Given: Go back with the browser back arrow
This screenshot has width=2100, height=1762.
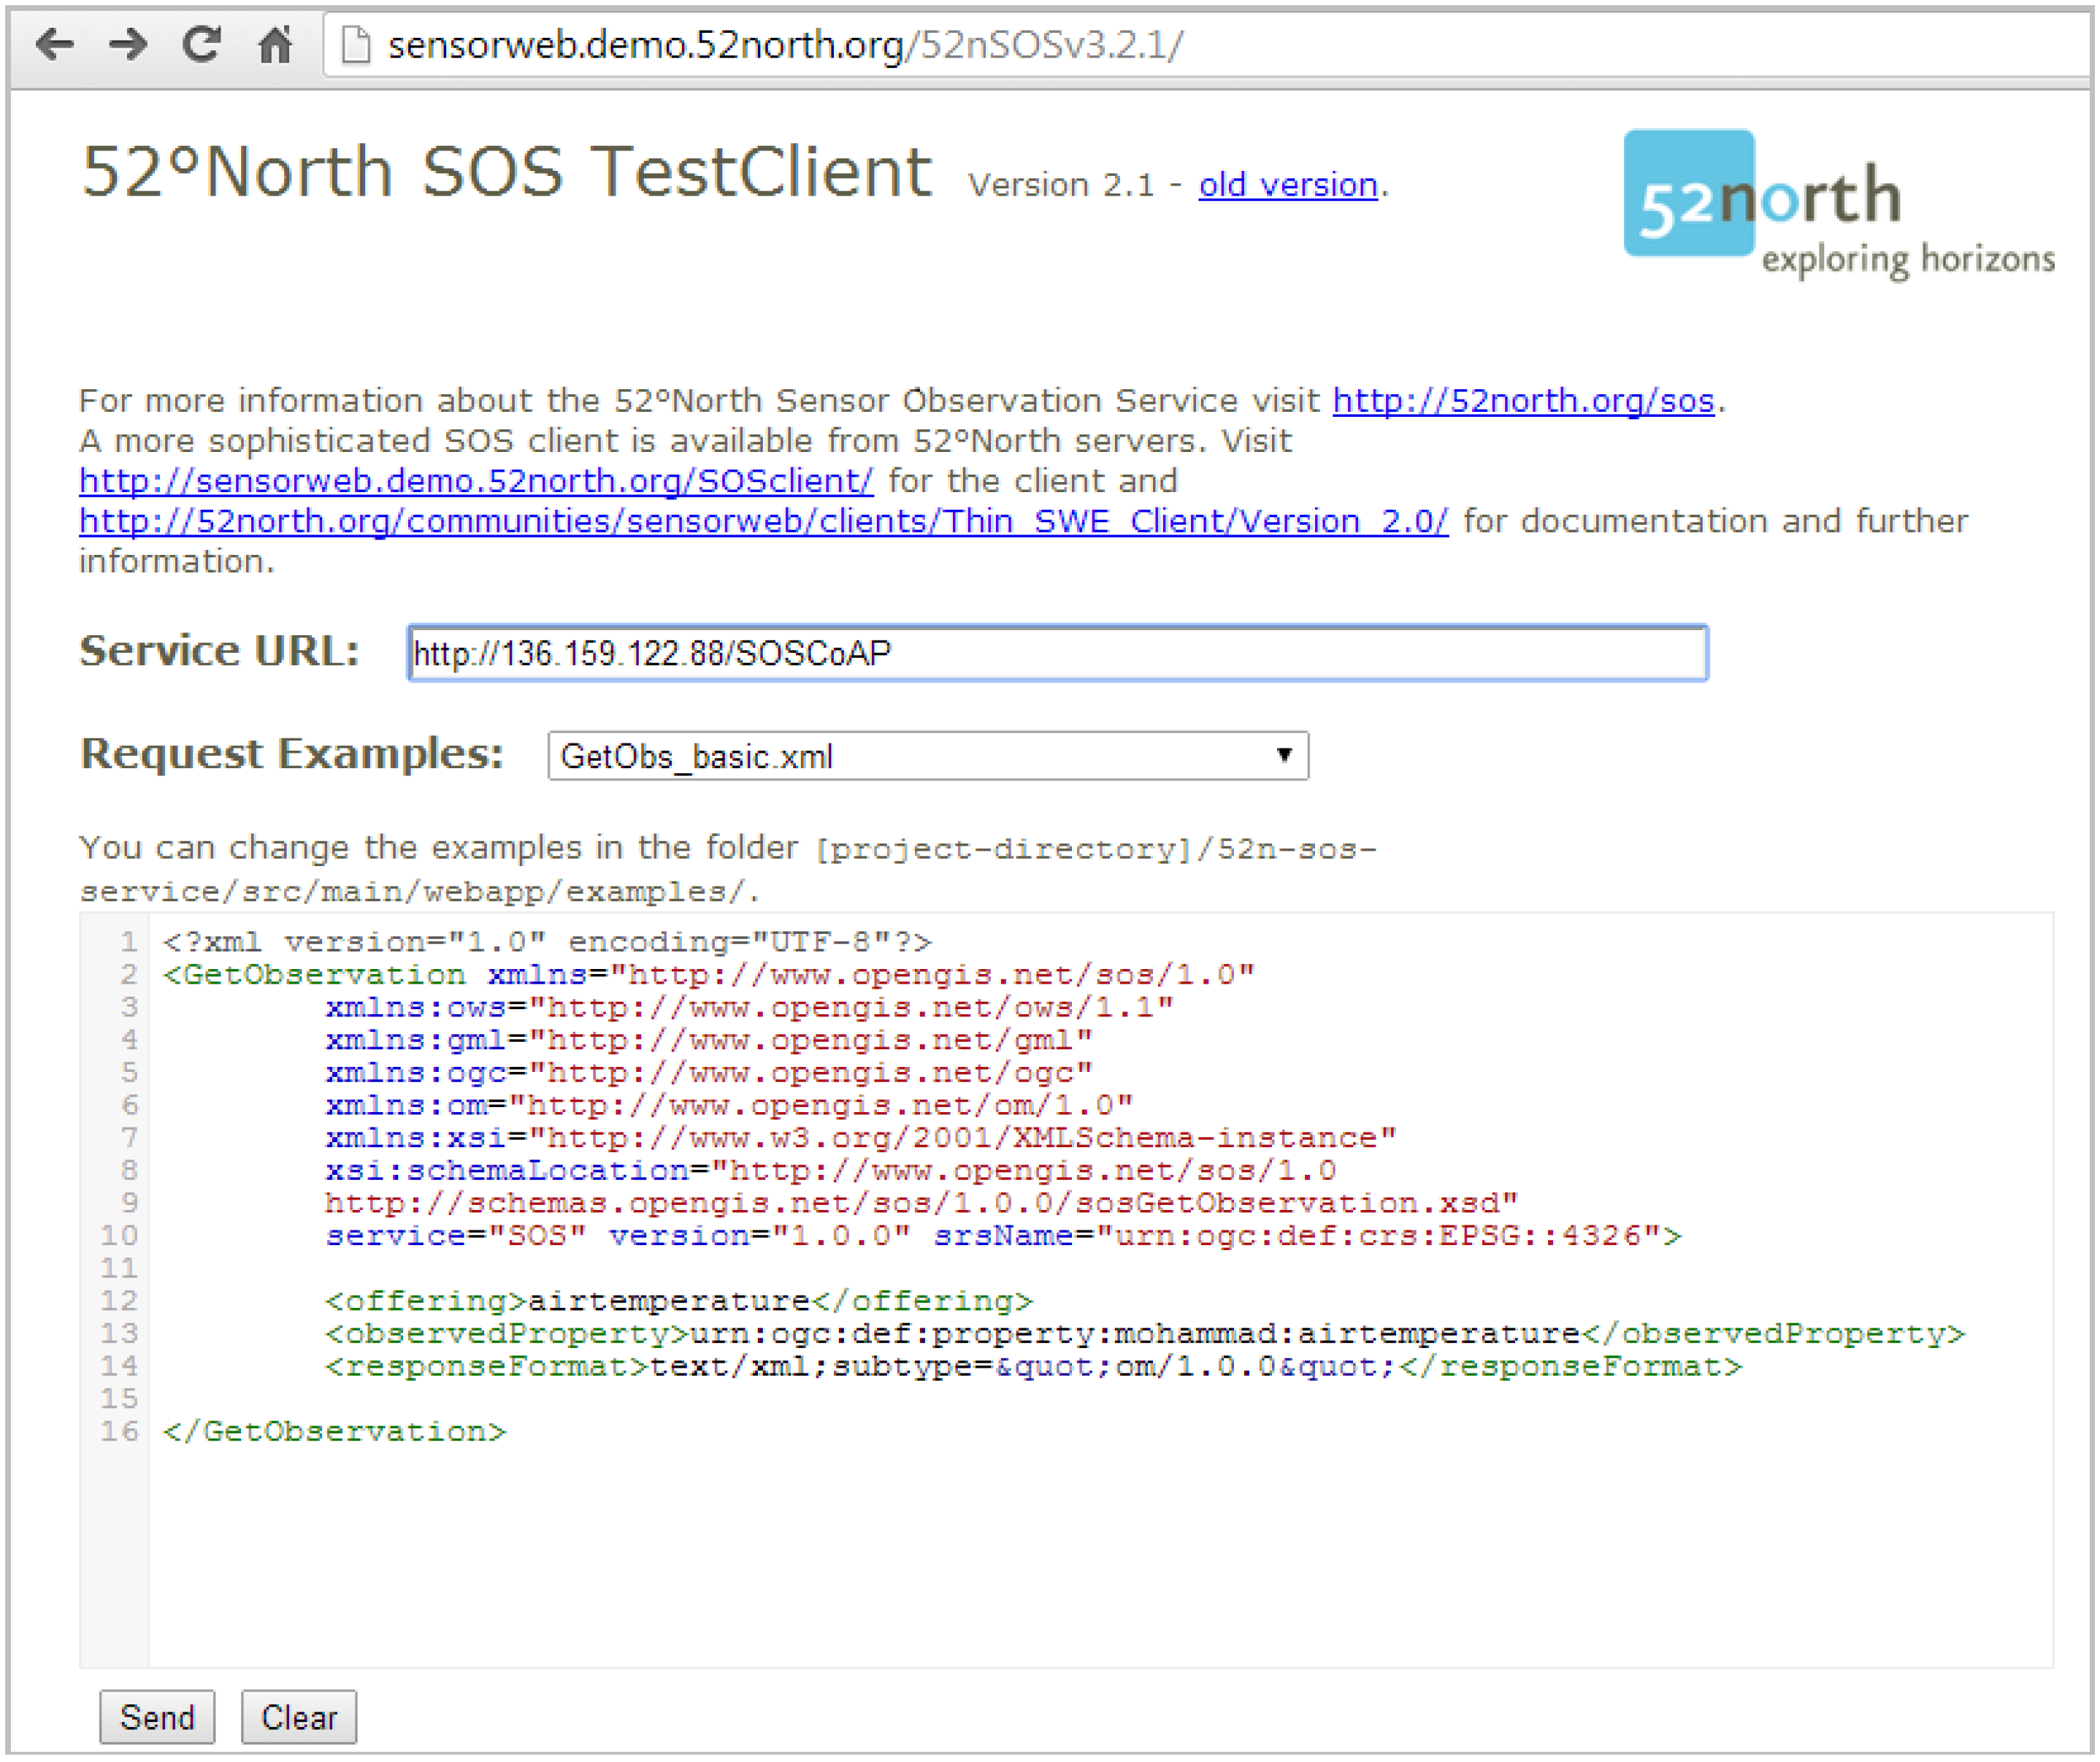Looking at the screenshot, I should [x=55, y=44].
